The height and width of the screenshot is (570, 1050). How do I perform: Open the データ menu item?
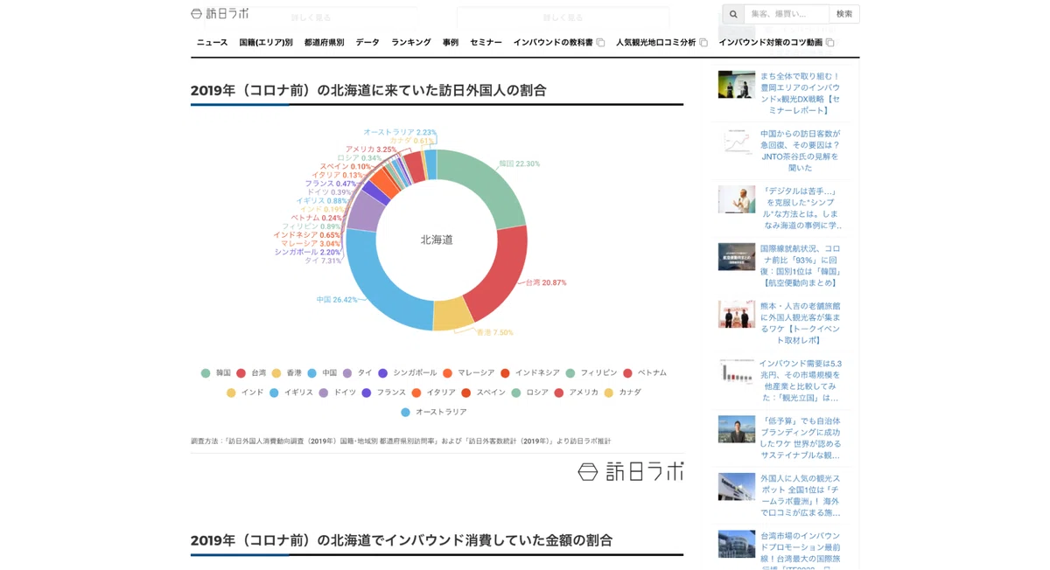367,42
